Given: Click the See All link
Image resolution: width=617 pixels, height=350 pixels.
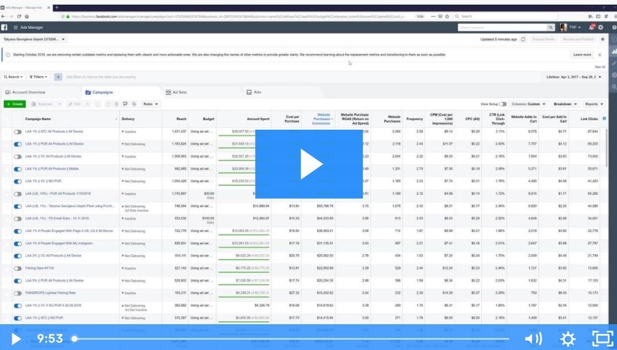Looking at the screenshot, I should coord(600,67).
